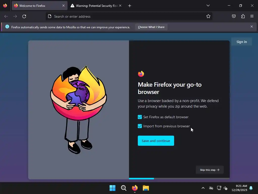Click the Firefox icon in taskbar
Viewport: 258px width, 194px height.
135,188
